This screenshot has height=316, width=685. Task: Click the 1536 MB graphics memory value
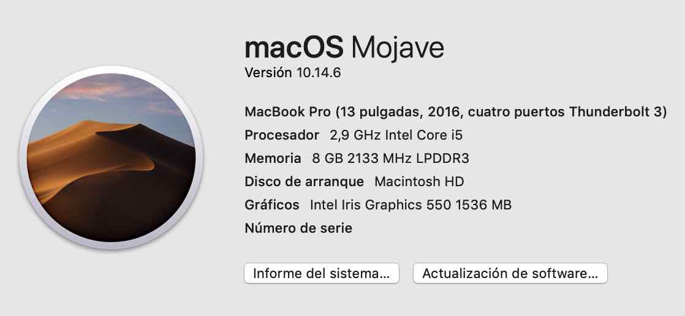[483, 205]
